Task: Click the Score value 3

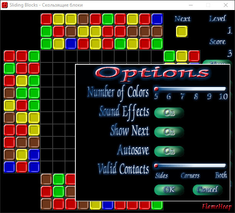Action: tap(230, 54)
